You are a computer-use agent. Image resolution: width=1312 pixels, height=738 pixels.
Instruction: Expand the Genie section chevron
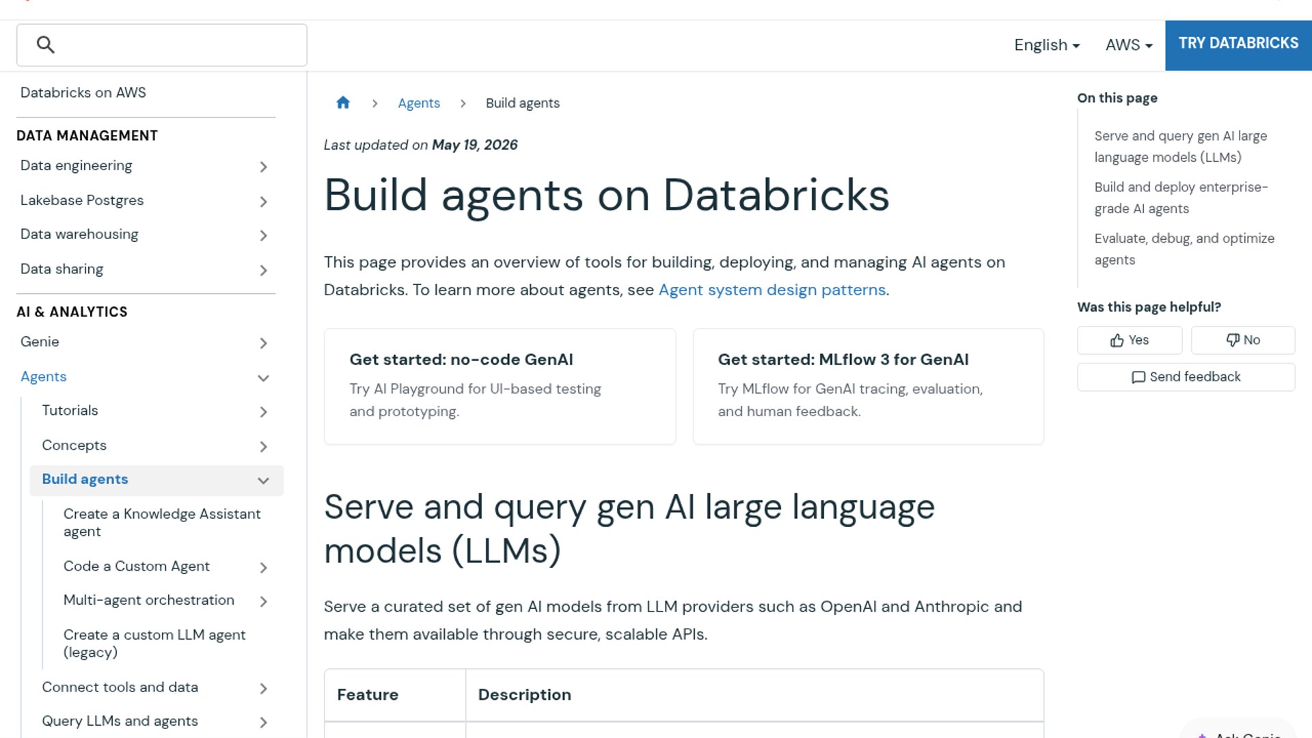click(264, 343)
